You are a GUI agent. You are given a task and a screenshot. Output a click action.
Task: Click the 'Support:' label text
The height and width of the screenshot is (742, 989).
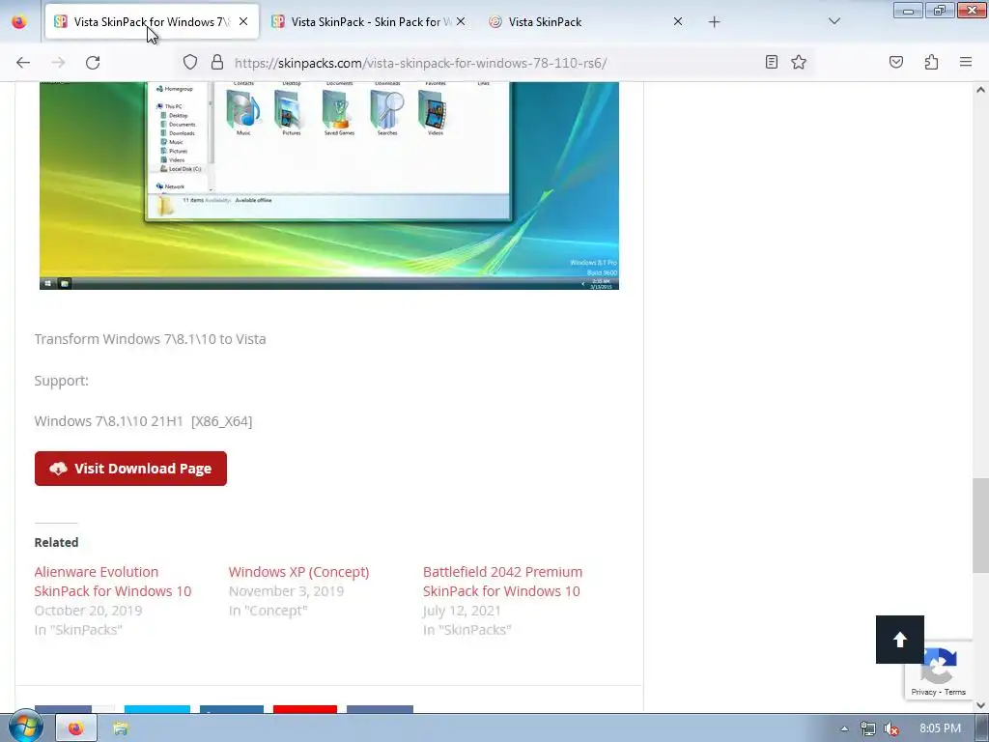coord(61,381)
